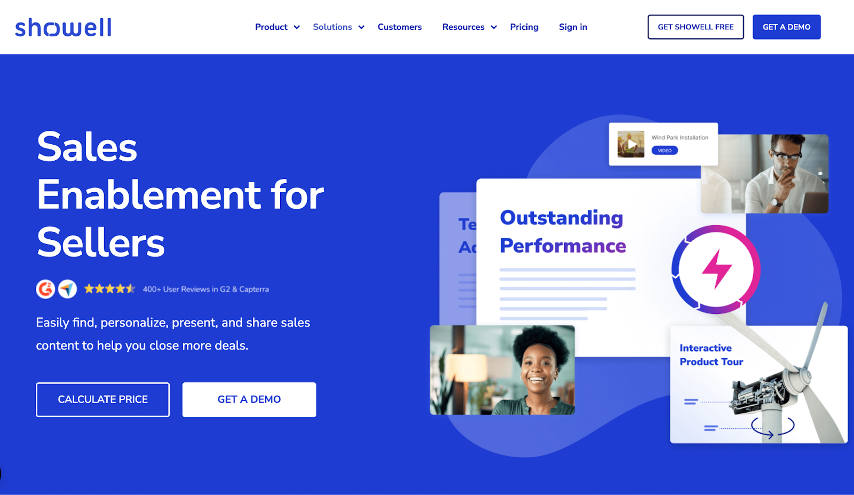Click the VIDEO tag on the card
The height and width of the screenshot is (495, 854).
[x=665, y=151]
